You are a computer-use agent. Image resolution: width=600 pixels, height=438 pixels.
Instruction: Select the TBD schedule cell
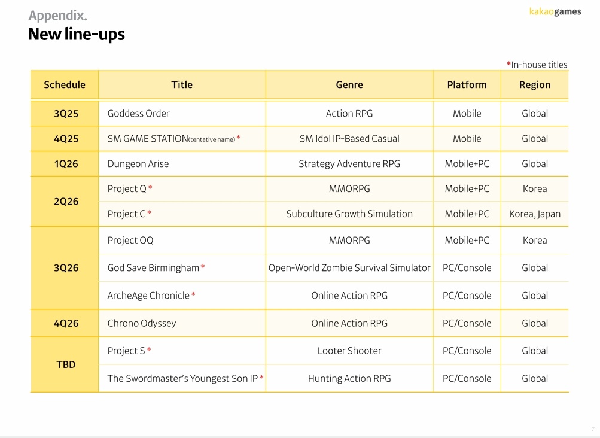click(x=66, y=364)
